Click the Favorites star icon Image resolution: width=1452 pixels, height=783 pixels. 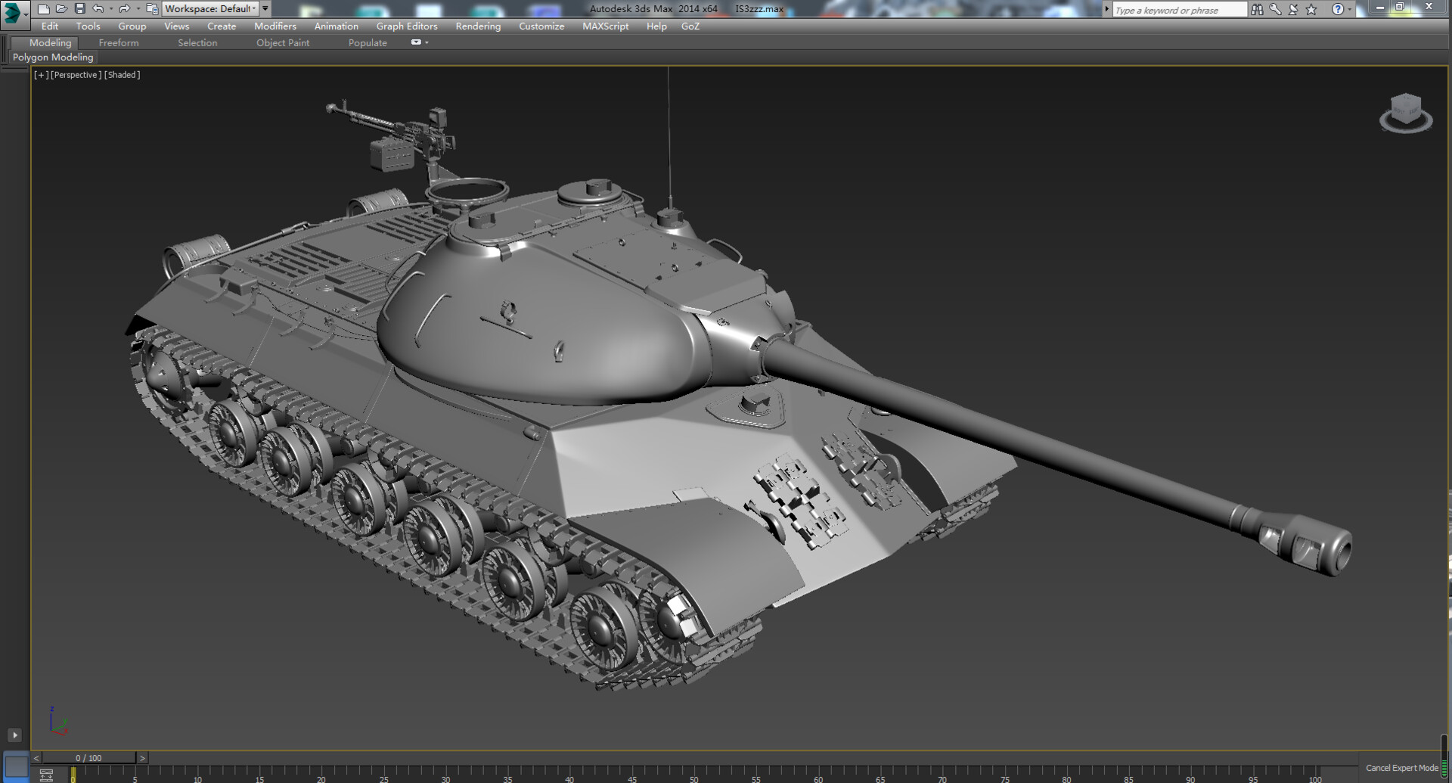pyautogui.click(x=1311, y=9)
